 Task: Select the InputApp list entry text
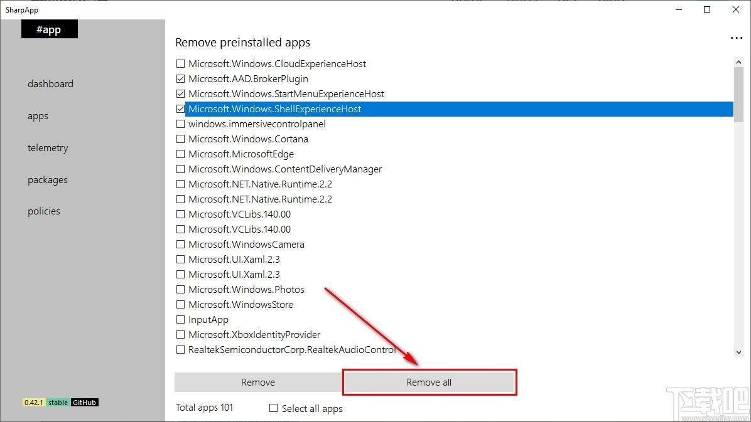tap(208, 320)
